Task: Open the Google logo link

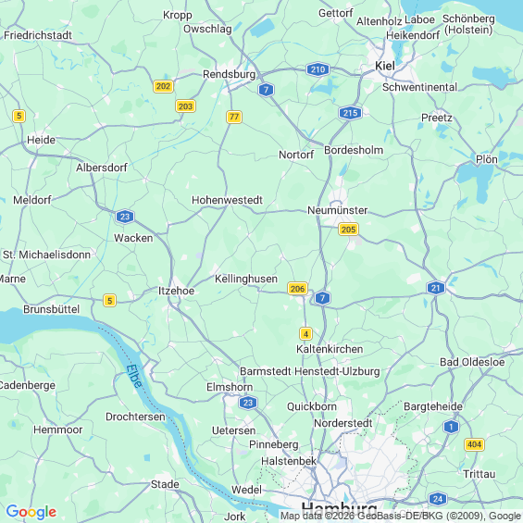Action: tap(31, 512)
